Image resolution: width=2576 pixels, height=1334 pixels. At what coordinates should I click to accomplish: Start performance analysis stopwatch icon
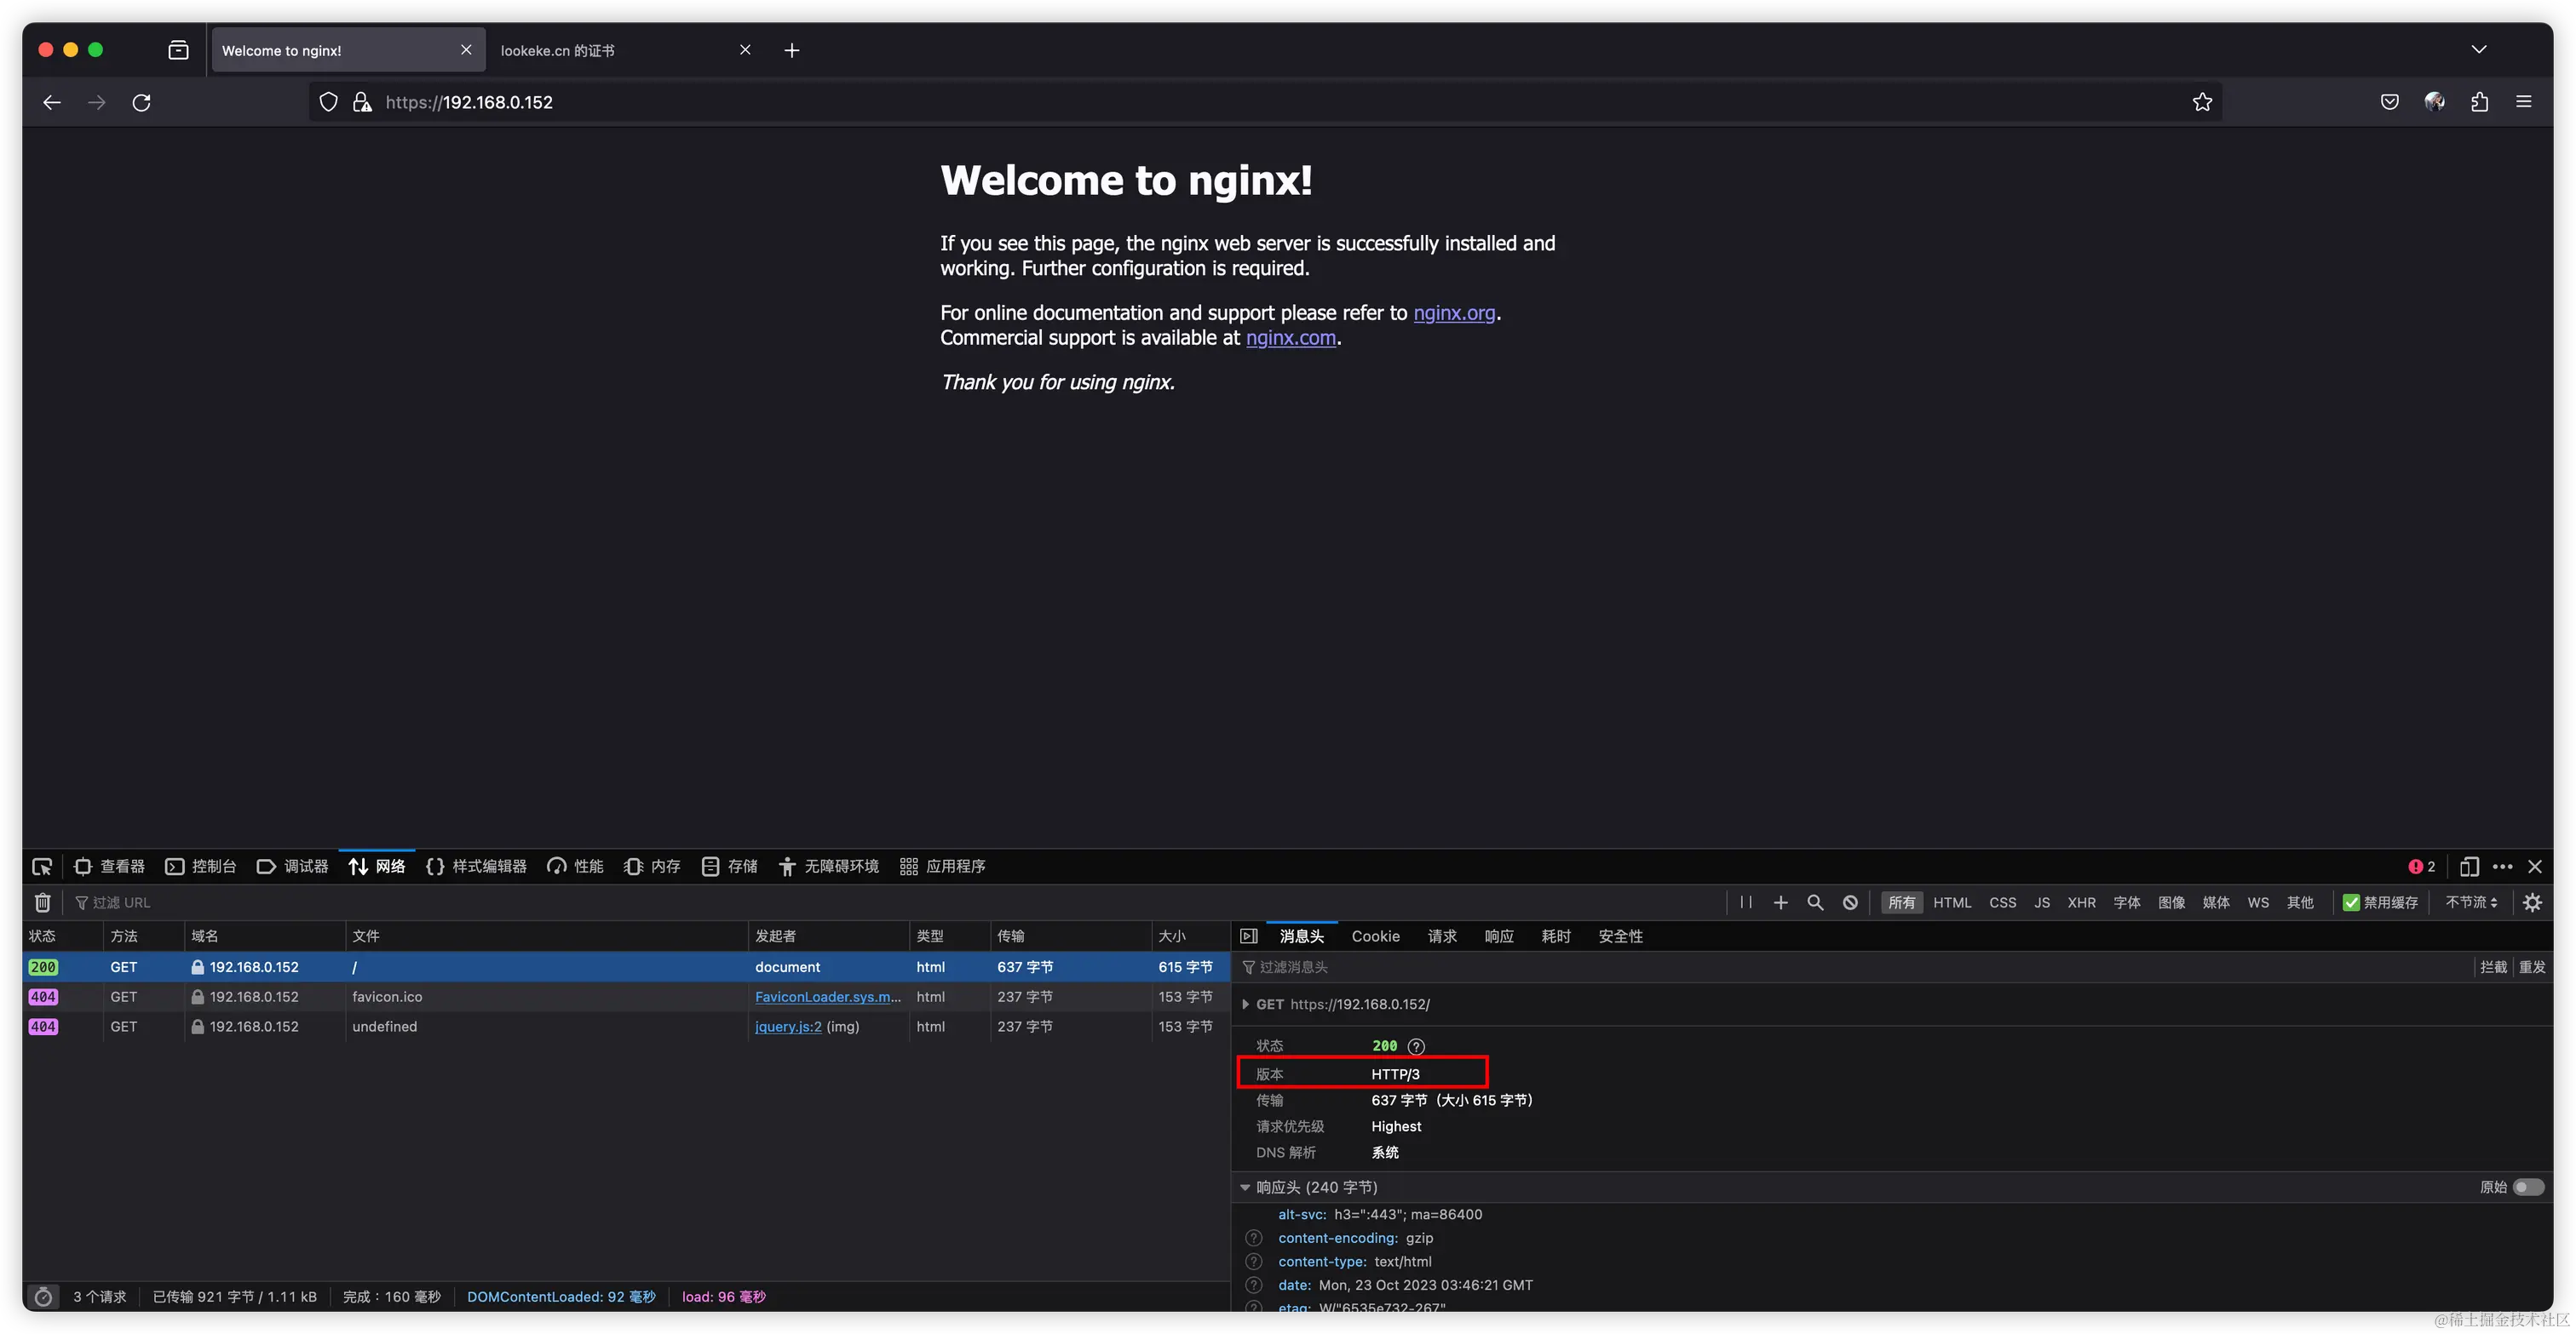(x=43, y=1297)
